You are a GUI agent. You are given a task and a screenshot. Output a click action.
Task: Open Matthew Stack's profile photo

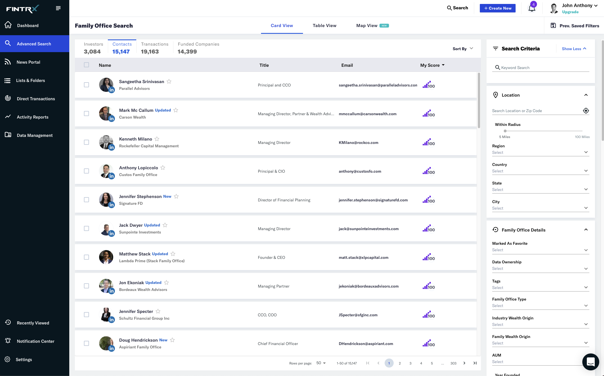[106, 257]
